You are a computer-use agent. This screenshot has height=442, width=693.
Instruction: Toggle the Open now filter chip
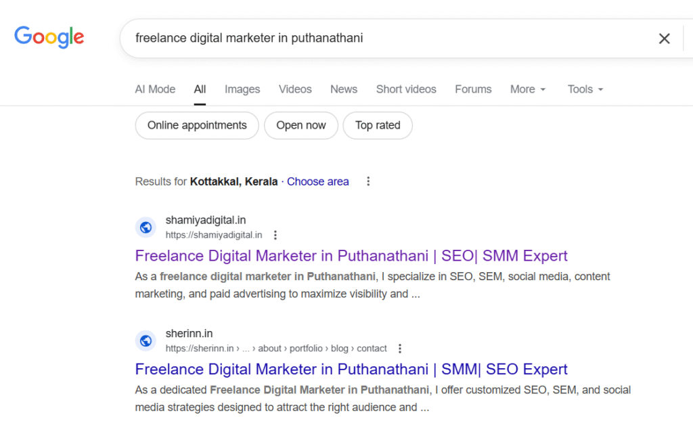300,125
